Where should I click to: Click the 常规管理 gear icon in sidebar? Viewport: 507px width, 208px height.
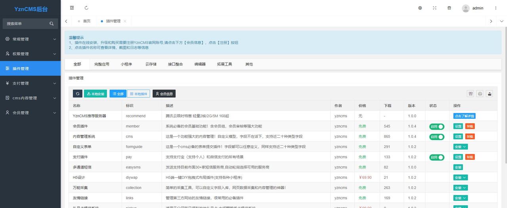[x=8, y=39]
